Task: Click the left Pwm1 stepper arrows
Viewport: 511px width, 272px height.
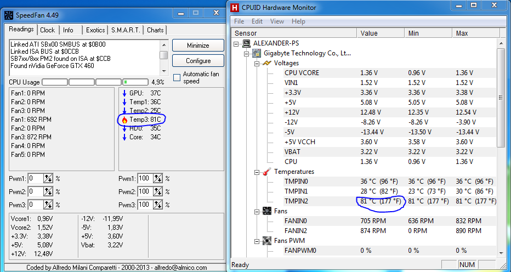Action: (48, 178)
